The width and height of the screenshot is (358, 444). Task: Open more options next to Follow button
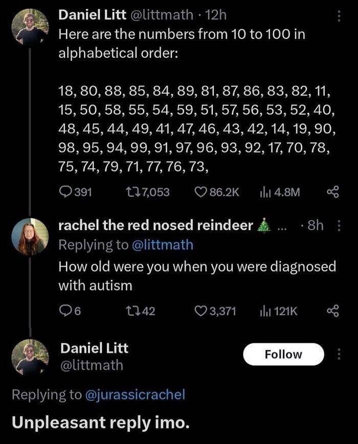(337, 354)
